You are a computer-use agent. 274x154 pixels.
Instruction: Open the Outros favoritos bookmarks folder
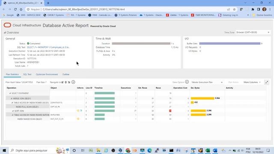(x=262, y=15)
